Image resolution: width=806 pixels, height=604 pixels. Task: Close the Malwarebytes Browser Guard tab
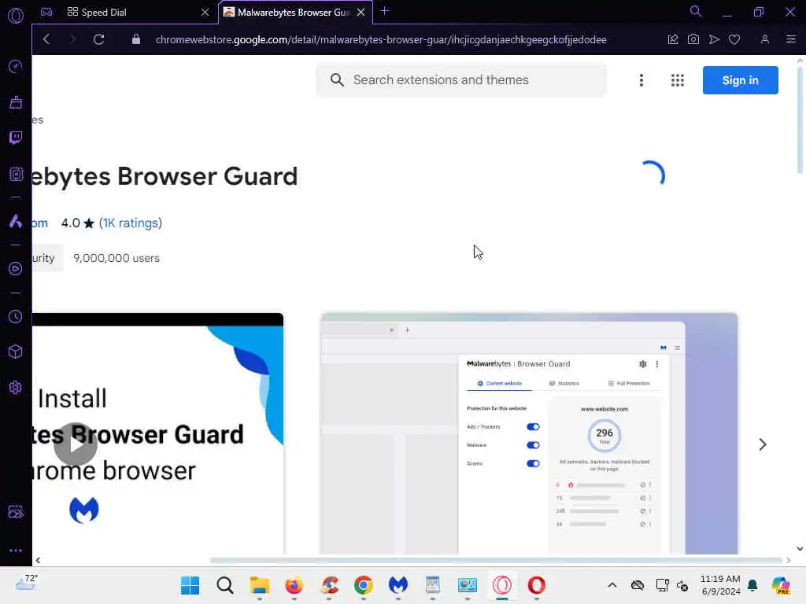pos(360,12)
